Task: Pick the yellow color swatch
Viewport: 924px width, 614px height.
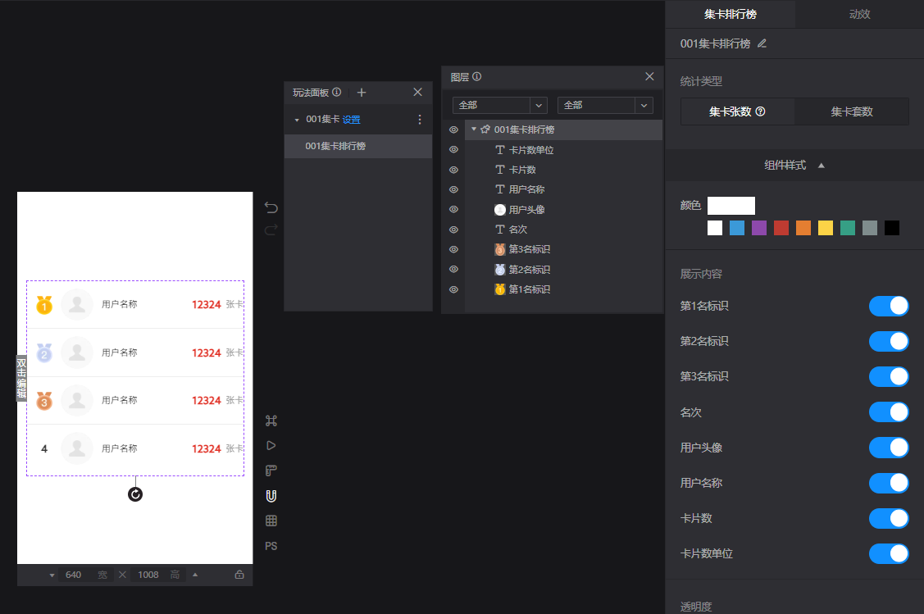Action: [x=826, y=228]
